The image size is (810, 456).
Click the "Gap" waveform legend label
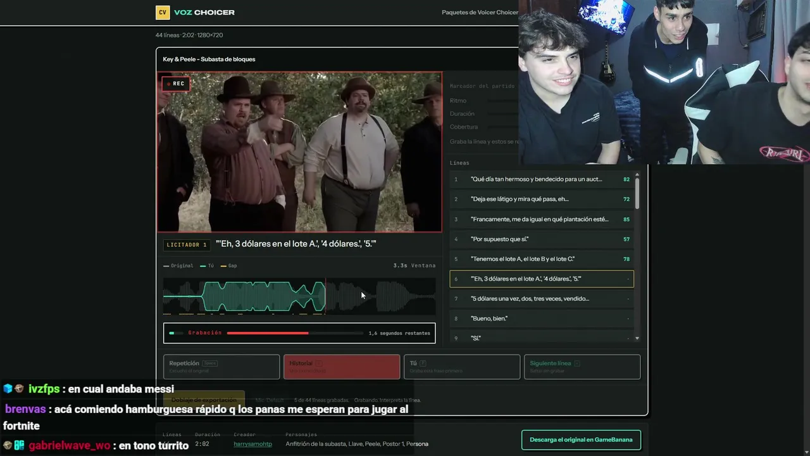tap(232, 266)
